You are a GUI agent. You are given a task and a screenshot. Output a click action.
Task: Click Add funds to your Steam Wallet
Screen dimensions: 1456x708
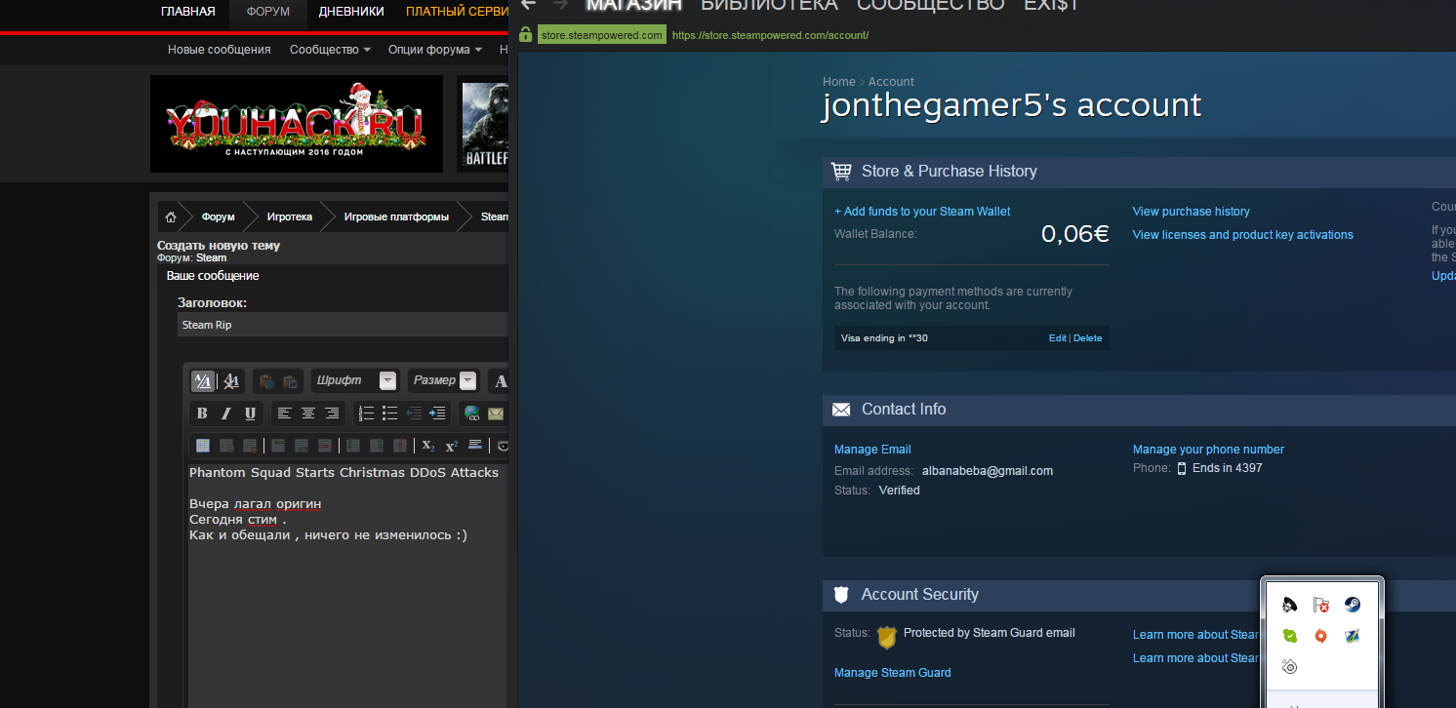922,212
